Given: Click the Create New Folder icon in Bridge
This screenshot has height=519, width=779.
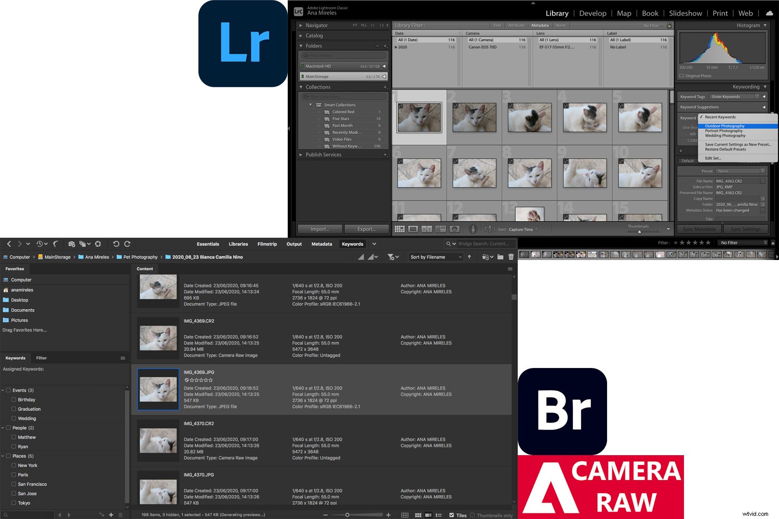Looking at the screenshot, I should [x=500, y=256].
